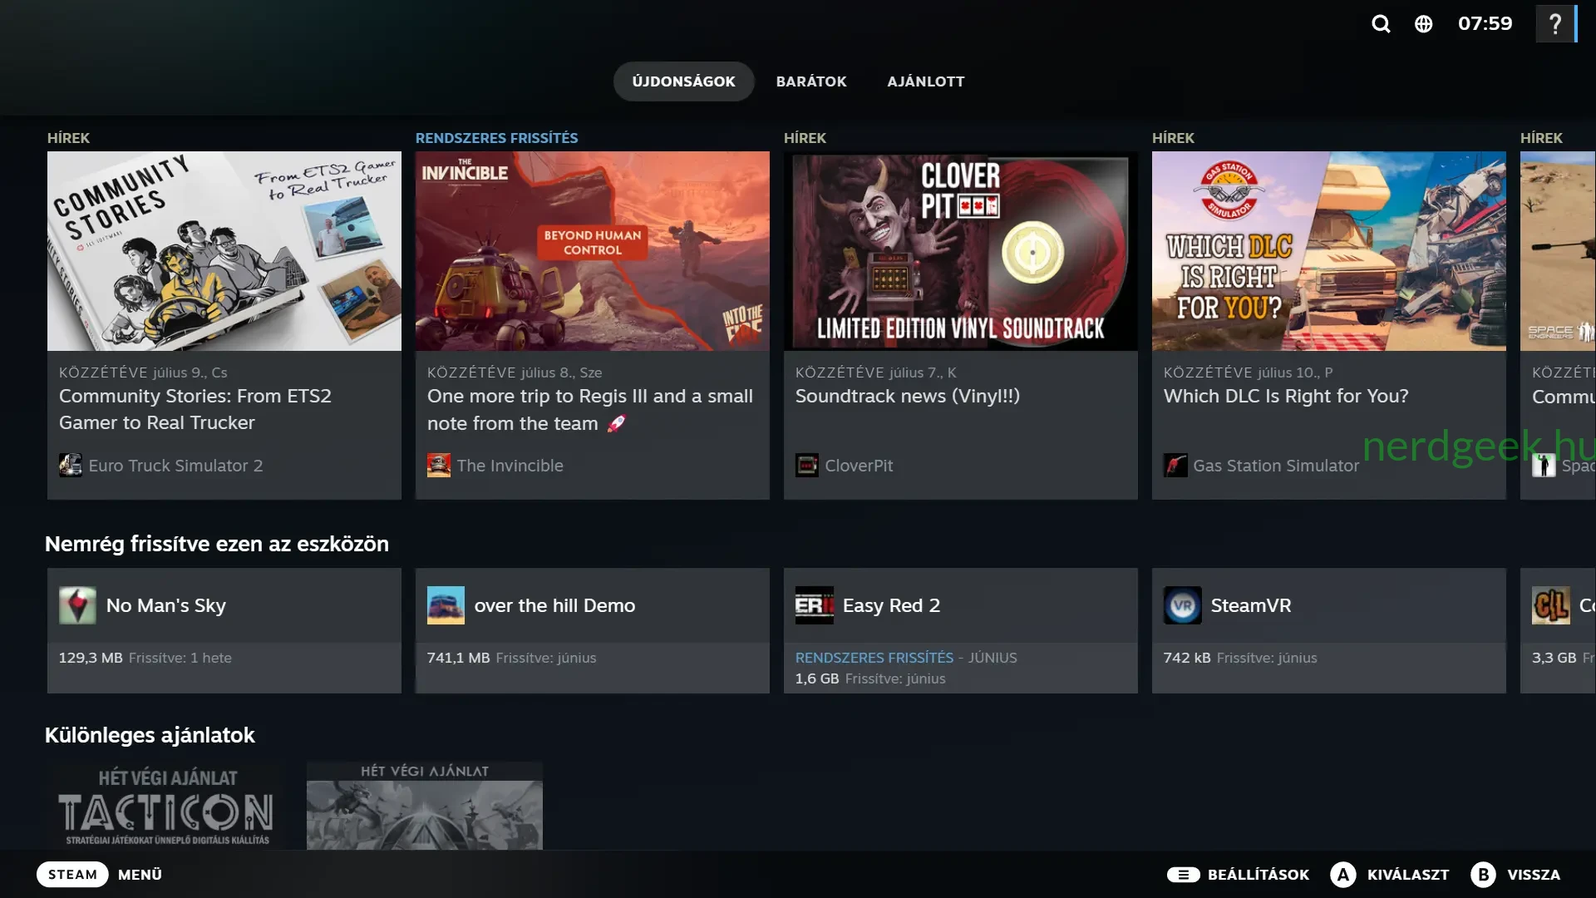
Task: Click the Nemrég frissítve ezen az eszközön heading
Action: (x=217, y=544)
